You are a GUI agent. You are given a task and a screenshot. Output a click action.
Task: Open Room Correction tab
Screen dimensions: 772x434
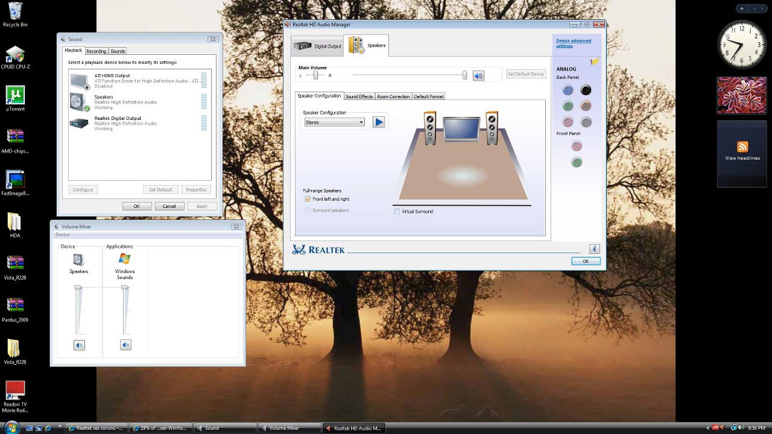click(393, 96)
